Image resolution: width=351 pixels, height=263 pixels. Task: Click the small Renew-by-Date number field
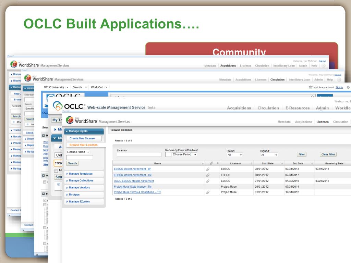click(168, 154)
